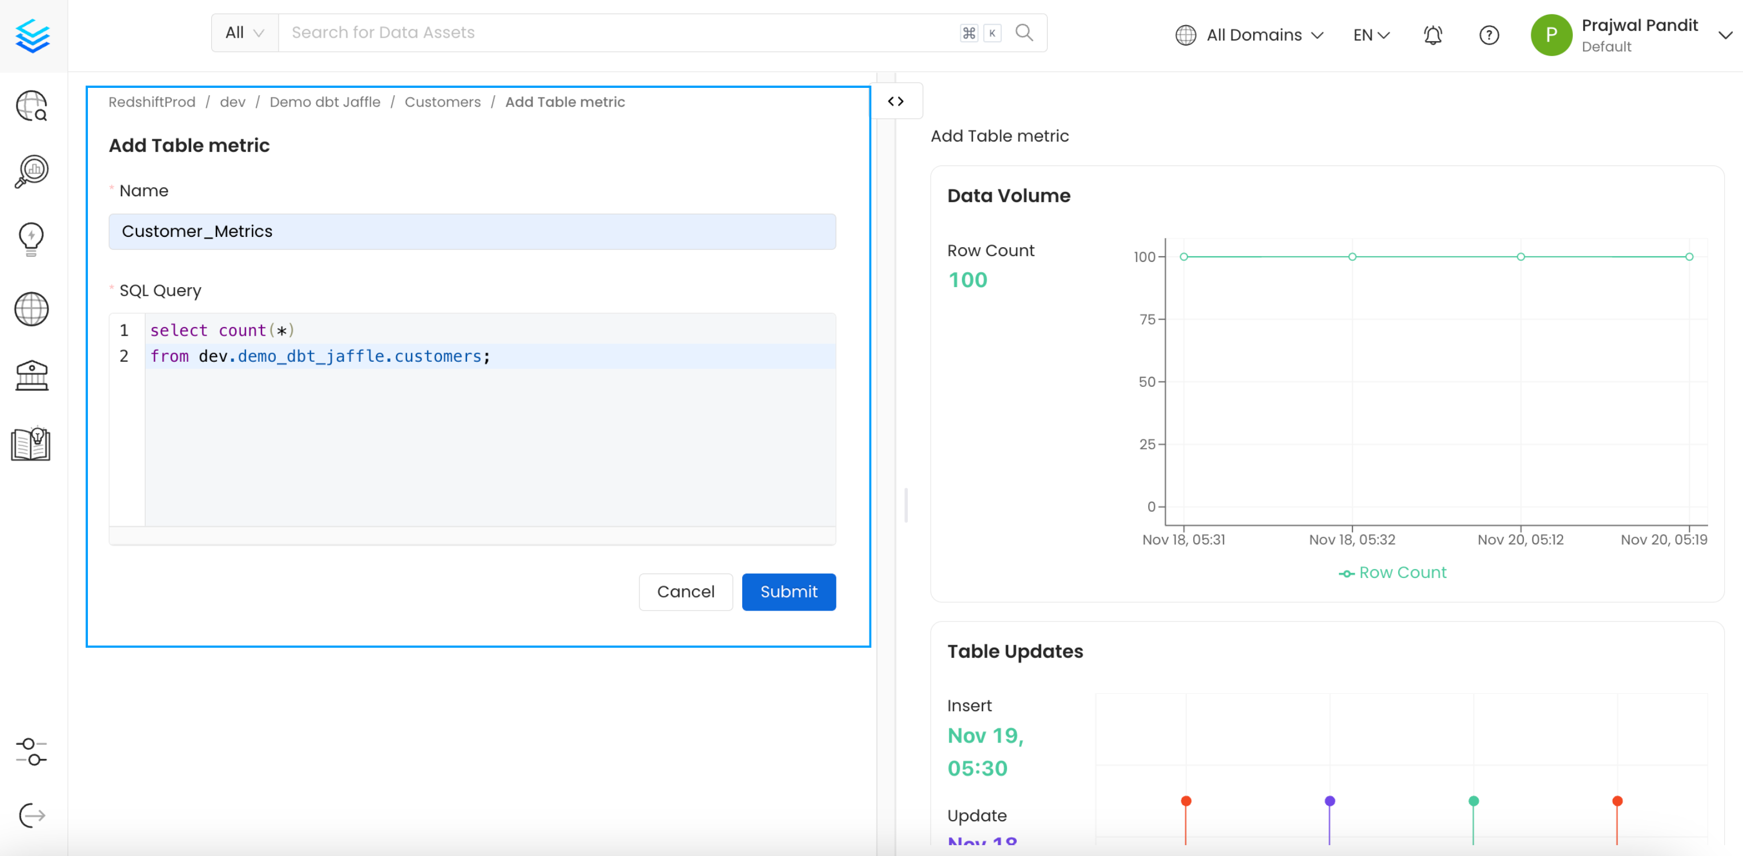Image resolution: width=1743 pixels, height=856 pixels.
Task: Expand the All search category dropdown
Action: pyautogui.click(x=244, y=33)
